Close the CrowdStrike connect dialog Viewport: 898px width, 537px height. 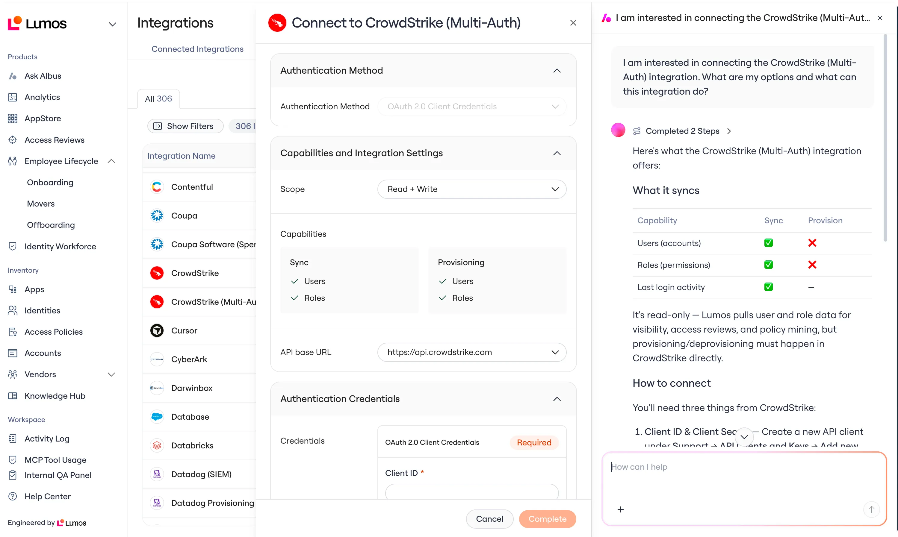573,23
